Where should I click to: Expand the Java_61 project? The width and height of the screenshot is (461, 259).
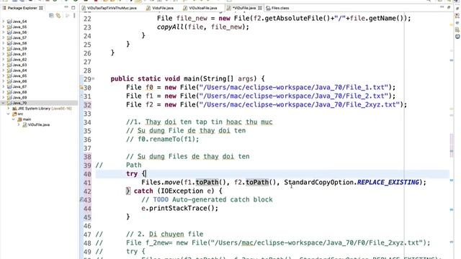pyautogui.click(x=3, y=54)
